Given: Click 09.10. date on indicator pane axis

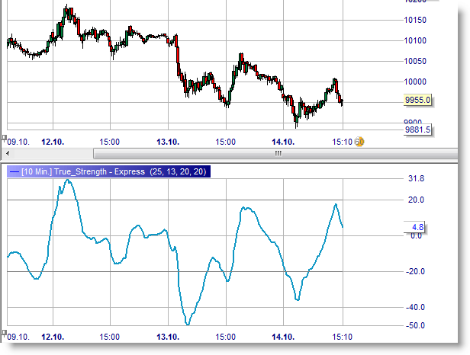Looking at the screenshot, I should [17, 336].
